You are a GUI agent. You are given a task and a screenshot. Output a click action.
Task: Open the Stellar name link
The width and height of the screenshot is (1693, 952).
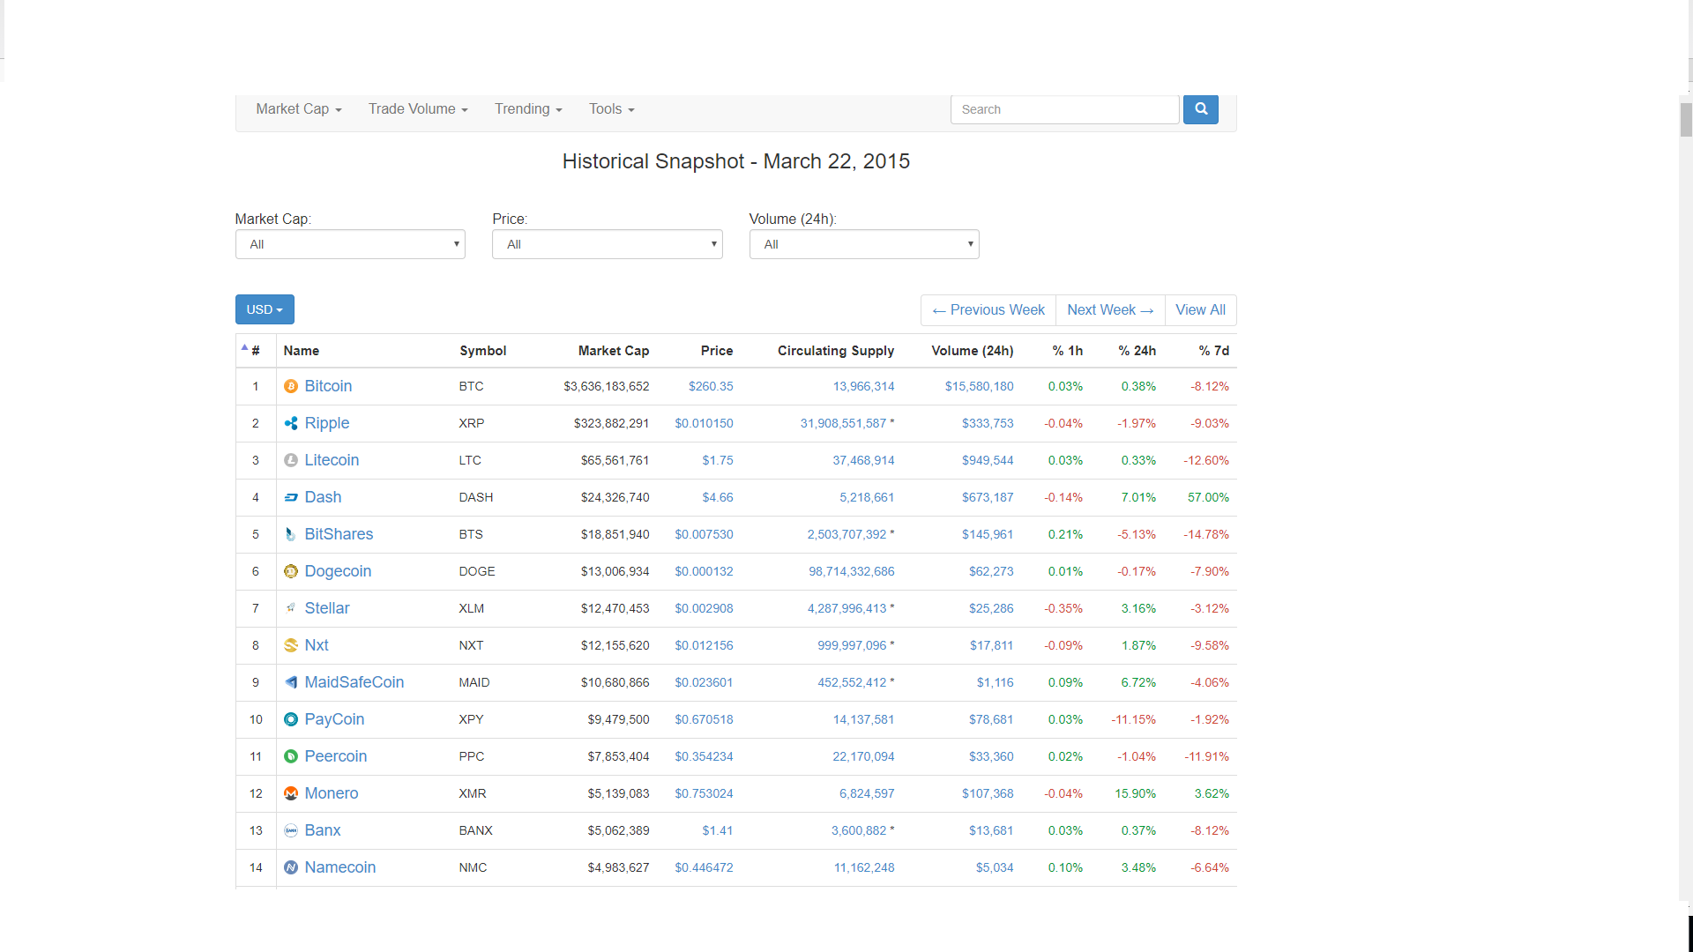click(x=327, y=608)
